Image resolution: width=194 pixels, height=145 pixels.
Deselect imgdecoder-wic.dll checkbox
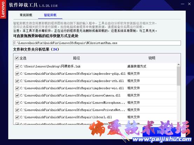pos(17,88)
